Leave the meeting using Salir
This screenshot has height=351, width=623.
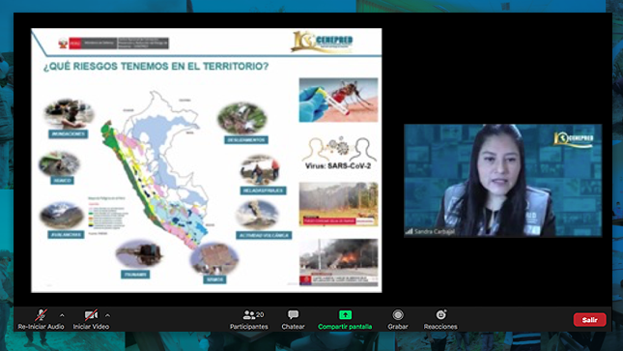tap(589, 319)
